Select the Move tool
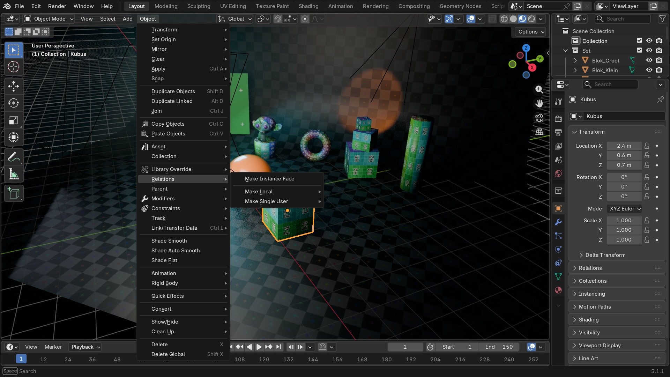The width and height of the screenshot is (670, 377). click(x=14, y=86)
